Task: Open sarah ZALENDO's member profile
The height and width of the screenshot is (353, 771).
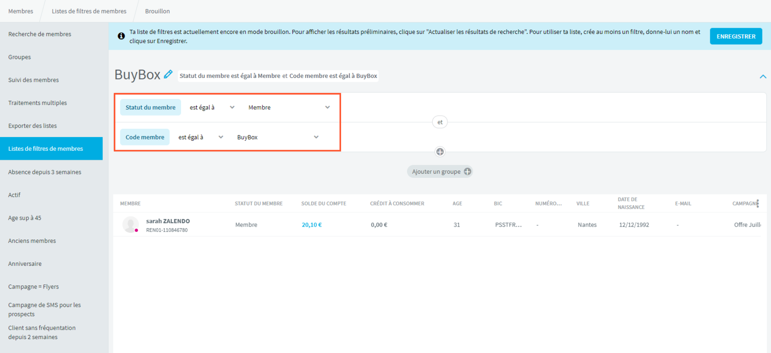Action: tap(168, 221)
